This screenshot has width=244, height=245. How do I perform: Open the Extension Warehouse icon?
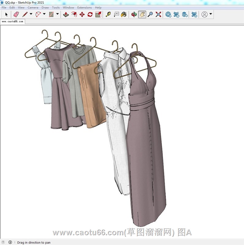click(x=176, y=14)
